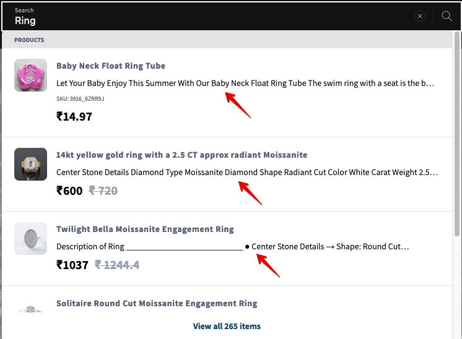Click the ₹1037 price of Twilight Bella
This screenshot has height=339, width=462.
coord(72,265)
